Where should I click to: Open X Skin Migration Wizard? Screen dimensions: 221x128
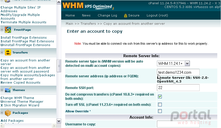20,105
